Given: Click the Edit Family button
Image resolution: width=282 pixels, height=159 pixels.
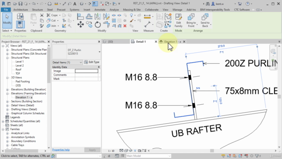Looking at the screenshot, I should [178, 21].
